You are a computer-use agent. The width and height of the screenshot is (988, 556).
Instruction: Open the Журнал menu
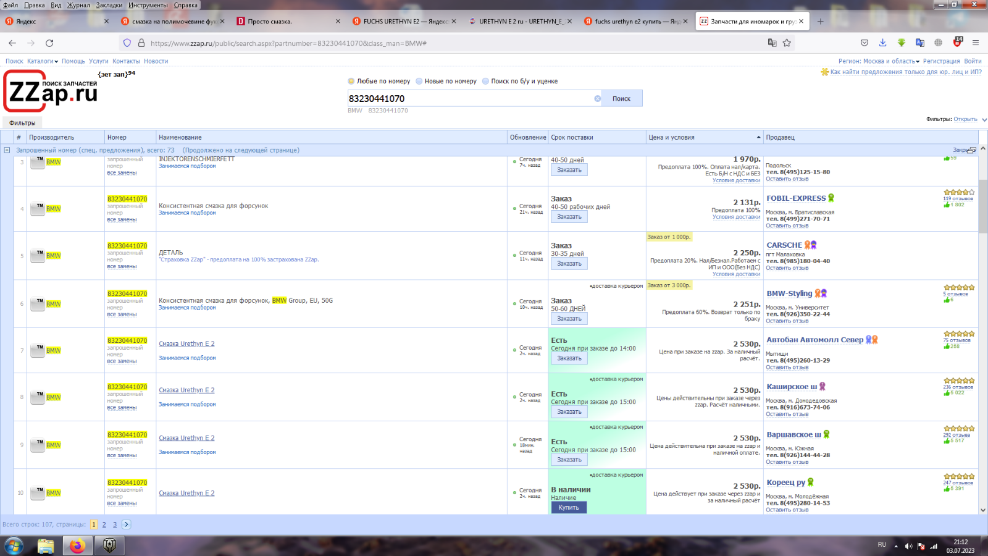(x=78, y=5)
